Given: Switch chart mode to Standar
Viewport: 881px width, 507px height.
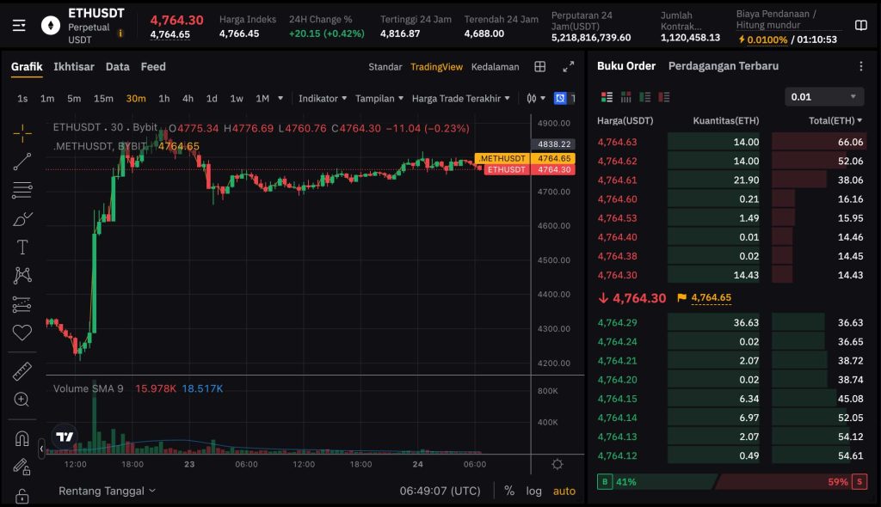Looking at the screenshot, I should tap(385, 66).
